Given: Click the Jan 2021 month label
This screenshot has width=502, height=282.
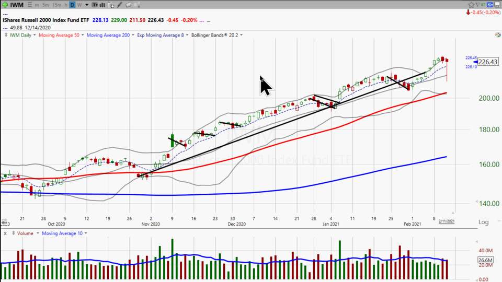Looking at the screenshot, I should coord(330,224).
